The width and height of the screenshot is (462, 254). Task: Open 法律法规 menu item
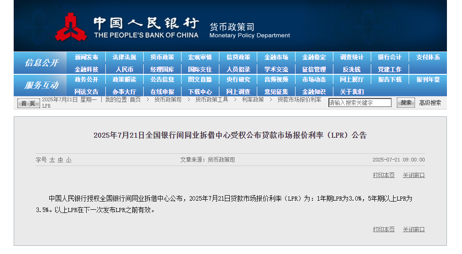pos(125,57)
